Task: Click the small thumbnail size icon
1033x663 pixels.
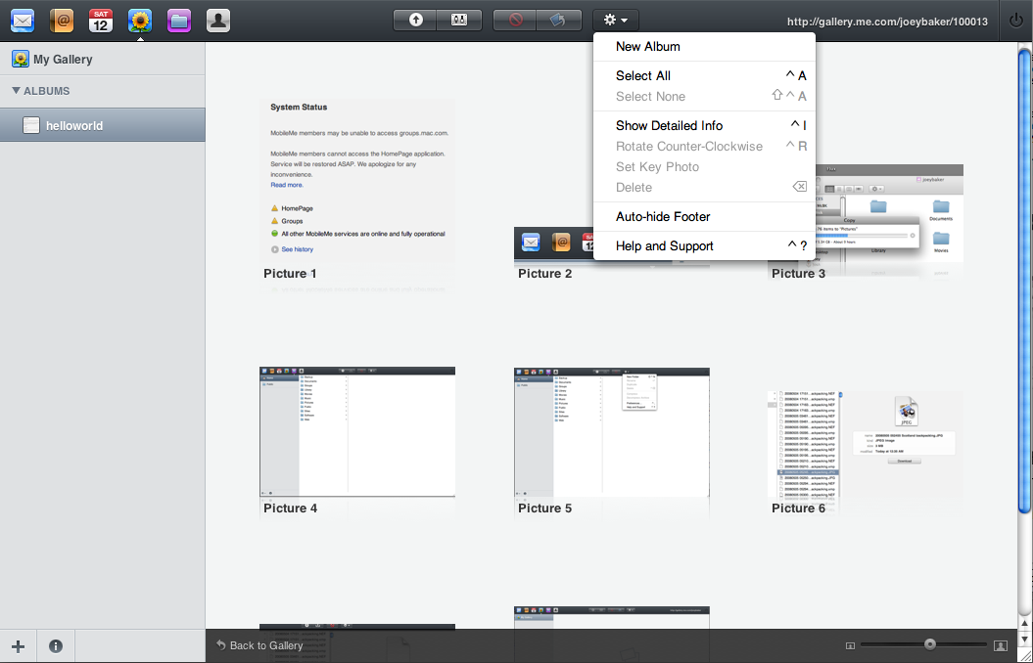Action: click(x=850, y=646)
